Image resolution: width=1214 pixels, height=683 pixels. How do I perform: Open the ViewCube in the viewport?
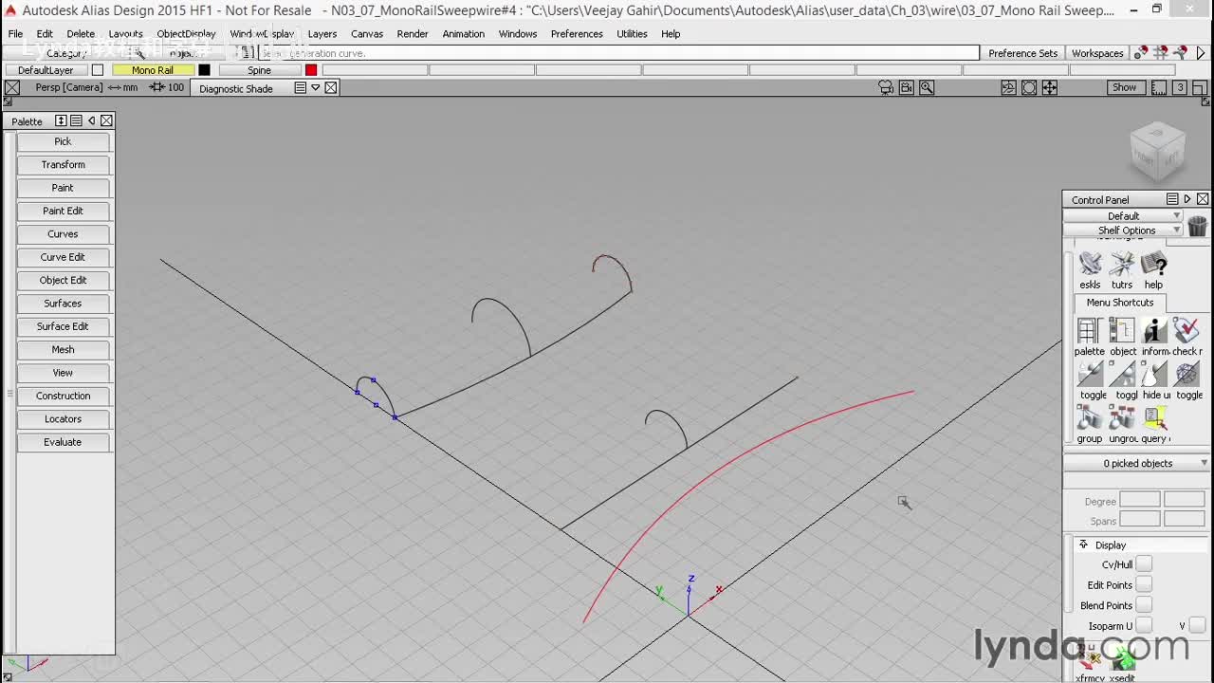(x=1158, y=152)
